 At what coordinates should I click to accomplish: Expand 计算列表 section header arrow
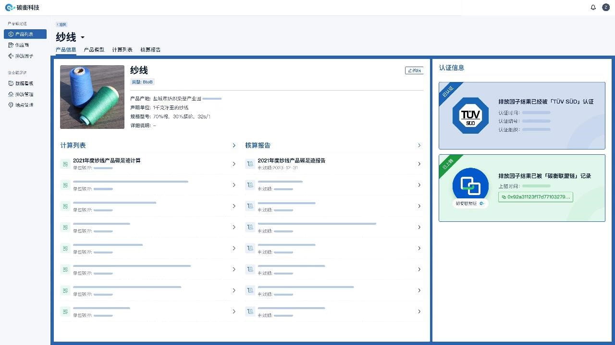(x=234, y=145)
